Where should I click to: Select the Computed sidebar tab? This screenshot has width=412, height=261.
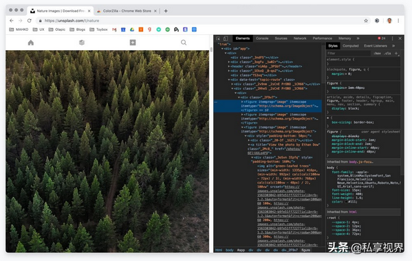click(351, 45)
